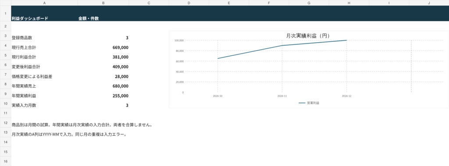Screen dimensions: 449x166
Task: Click the 2026-12 axis label
Action: (x=346, y=96)
